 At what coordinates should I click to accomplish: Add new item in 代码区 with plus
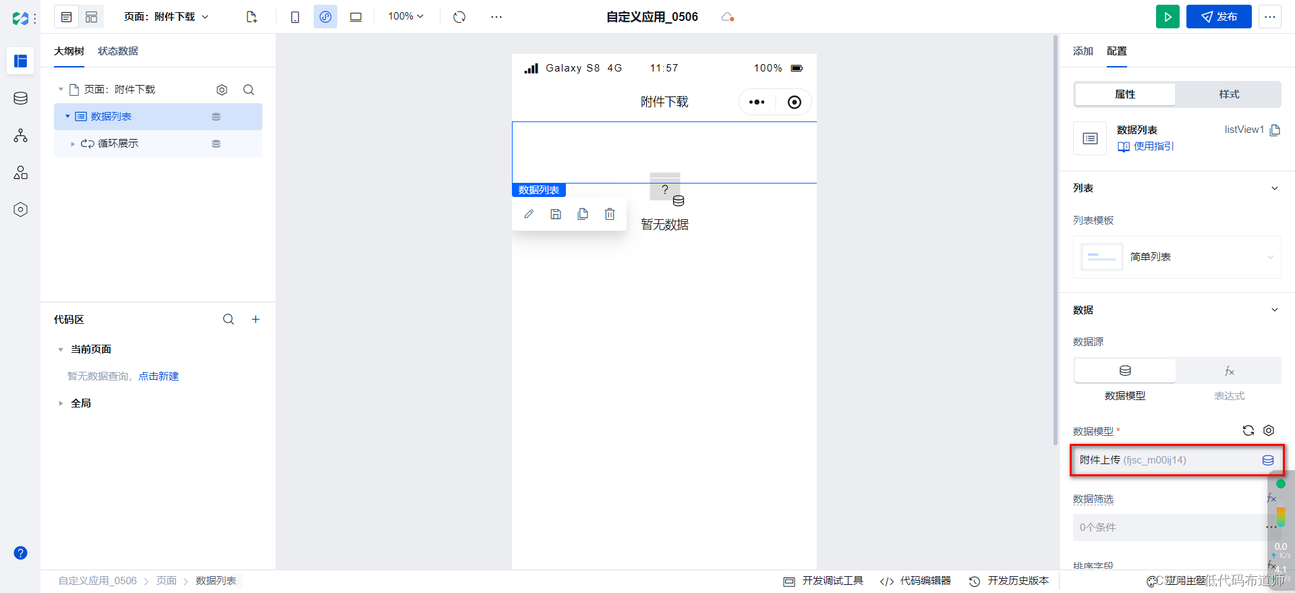click(x=256, y=319)
